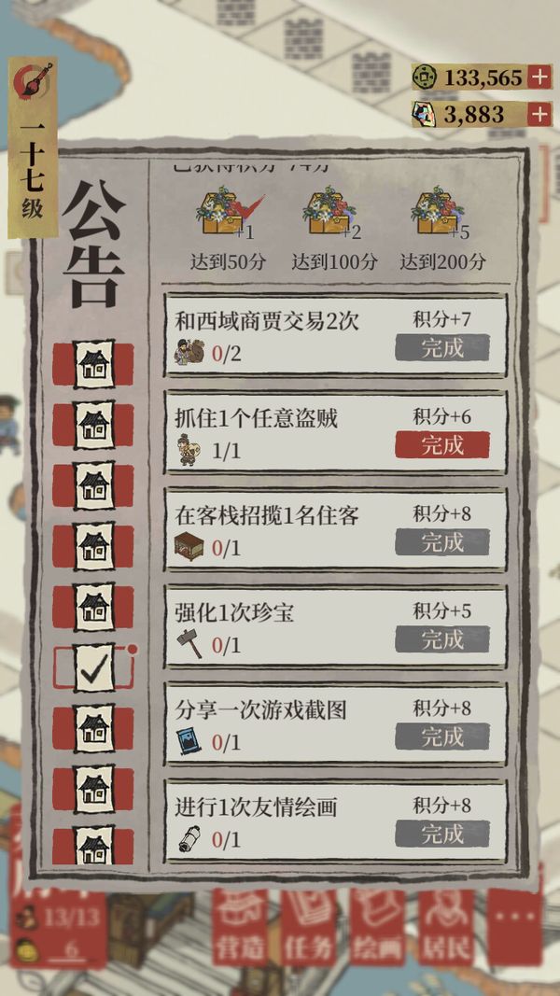Open the 营造 build menu

pyautogui.click(x=239, y=927)
